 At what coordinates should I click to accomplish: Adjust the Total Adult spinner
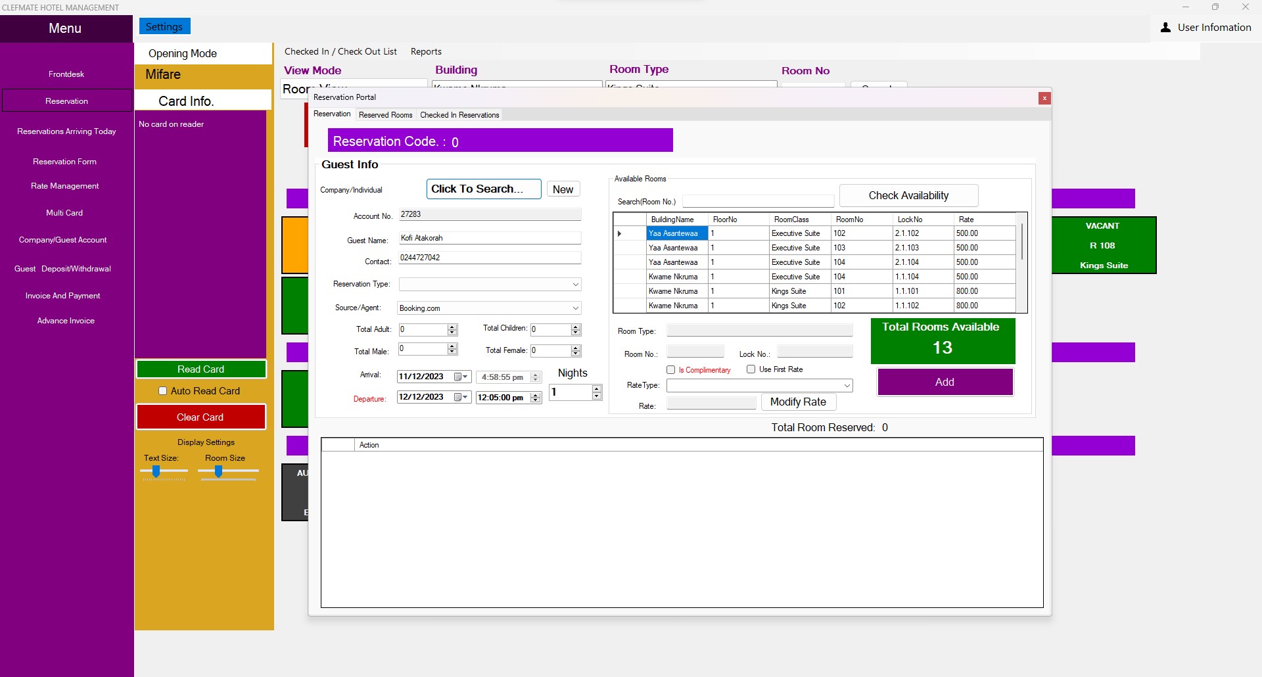[452, 330]
